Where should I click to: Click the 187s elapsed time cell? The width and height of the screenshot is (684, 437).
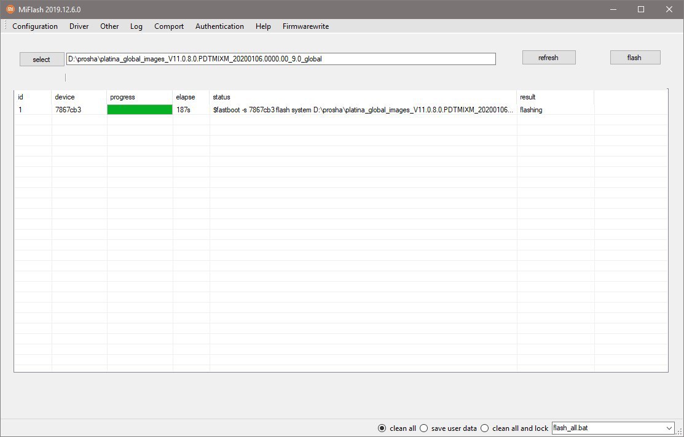click(191, 110)
